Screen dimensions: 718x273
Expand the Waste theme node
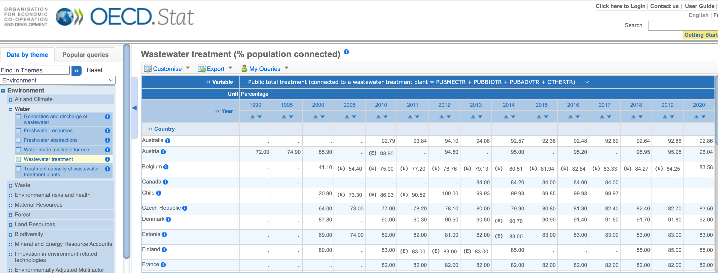tap(10, 185)
